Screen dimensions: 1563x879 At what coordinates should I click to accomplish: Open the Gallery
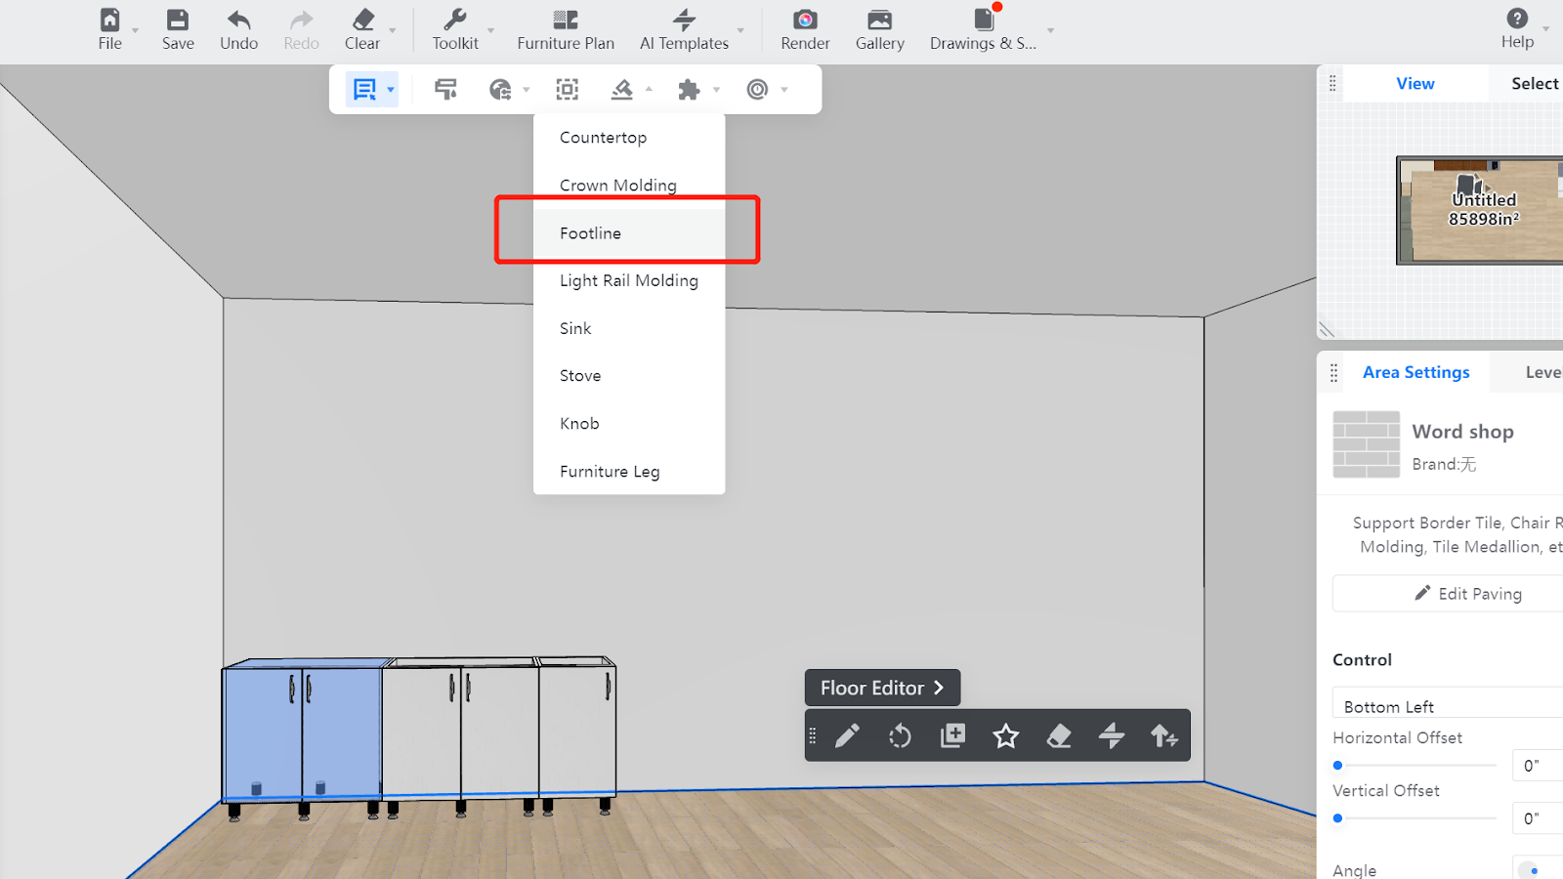click(x=879, y=29)
